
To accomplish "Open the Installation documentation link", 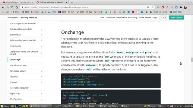I will [x=122, y=17].
